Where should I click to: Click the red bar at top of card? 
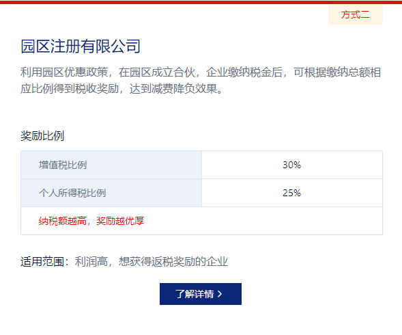point(201,2)
